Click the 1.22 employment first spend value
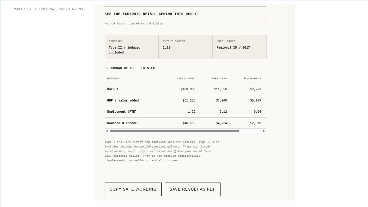 tap(192, 112)
